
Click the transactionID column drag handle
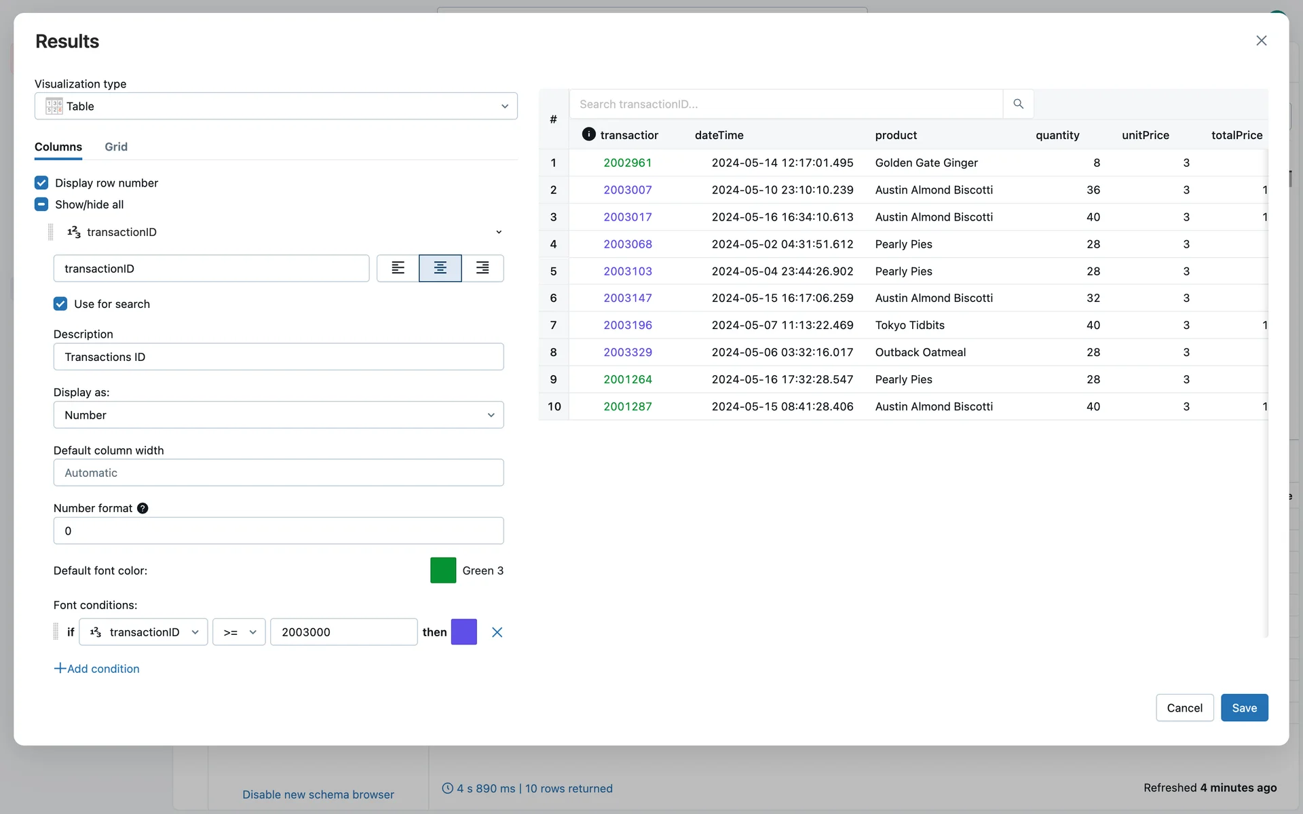click(51, 232)
